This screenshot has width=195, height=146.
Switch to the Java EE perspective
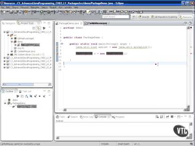(x=143, y=17)
